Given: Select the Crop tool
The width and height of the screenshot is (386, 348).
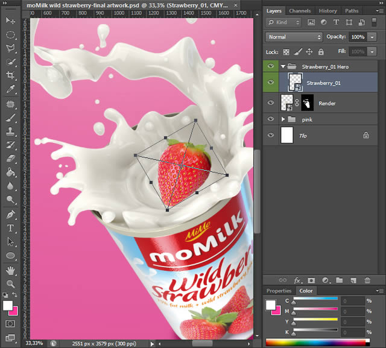Looking at the screenshot, I should pos(10,75).
